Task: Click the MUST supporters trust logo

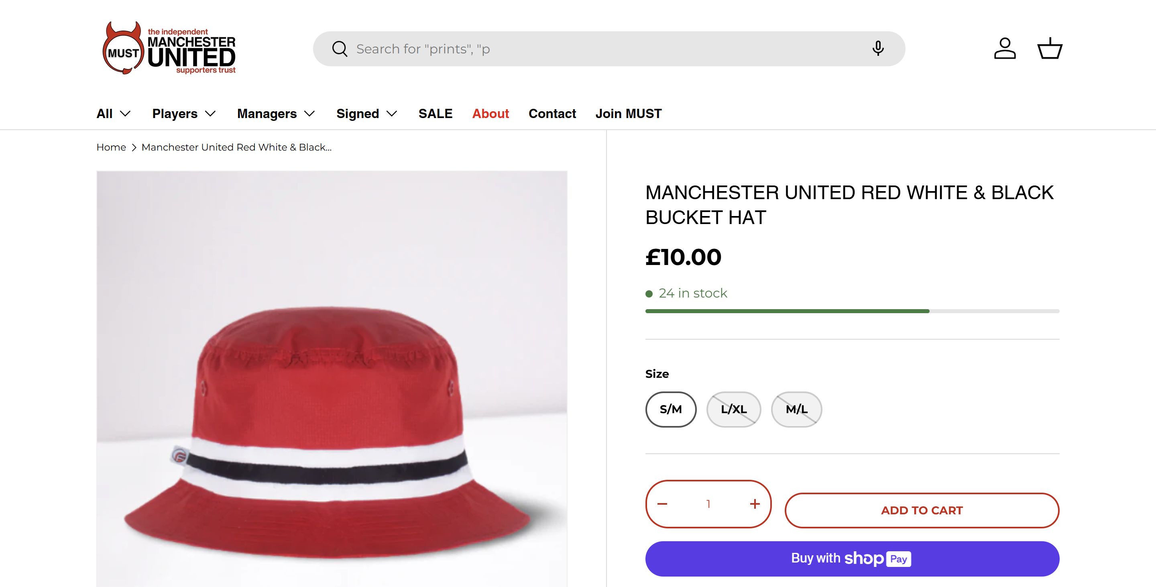Action: coord(169,49)
